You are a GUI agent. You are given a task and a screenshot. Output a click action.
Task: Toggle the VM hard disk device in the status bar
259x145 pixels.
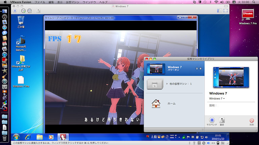coord(218,143)
